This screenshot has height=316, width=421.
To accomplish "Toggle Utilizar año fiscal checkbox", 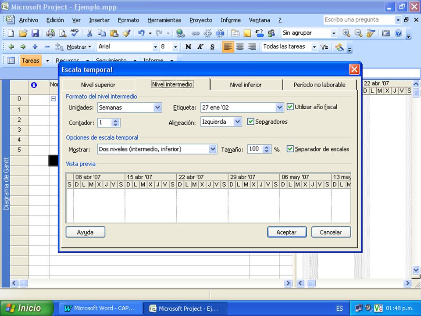I will tap(290, 107).
